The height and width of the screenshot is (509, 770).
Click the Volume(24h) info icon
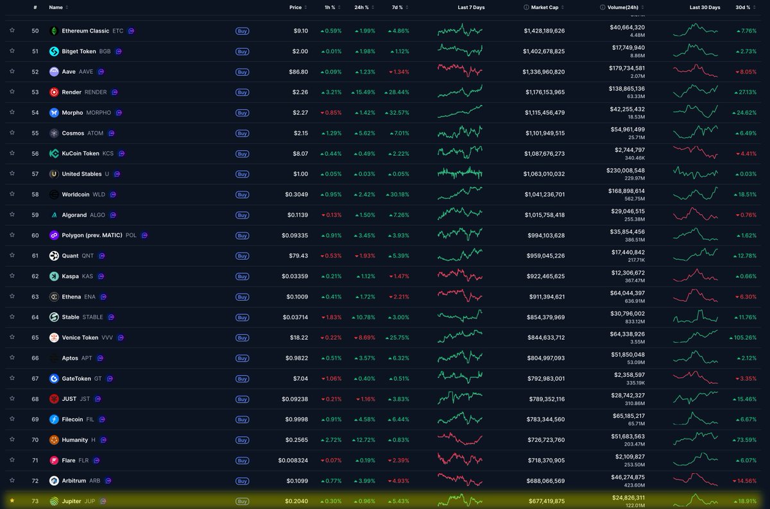[603, 7]
